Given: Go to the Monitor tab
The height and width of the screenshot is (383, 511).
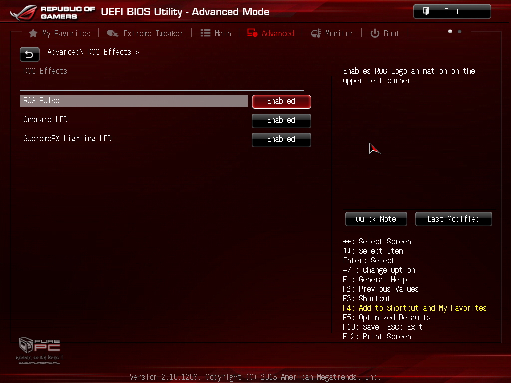Looking at the screenshot, I should pyautogui.click(x=332, y=33).
